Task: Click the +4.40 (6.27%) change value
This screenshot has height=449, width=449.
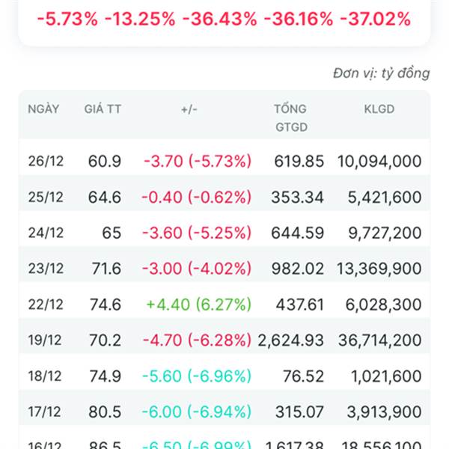Action: coord(199,304)
